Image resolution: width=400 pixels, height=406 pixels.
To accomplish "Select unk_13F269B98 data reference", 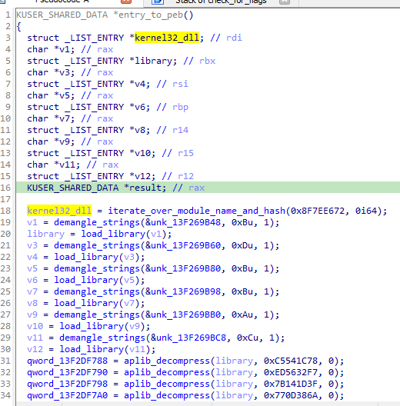I will pyautogui.click(x=185, y=291).
